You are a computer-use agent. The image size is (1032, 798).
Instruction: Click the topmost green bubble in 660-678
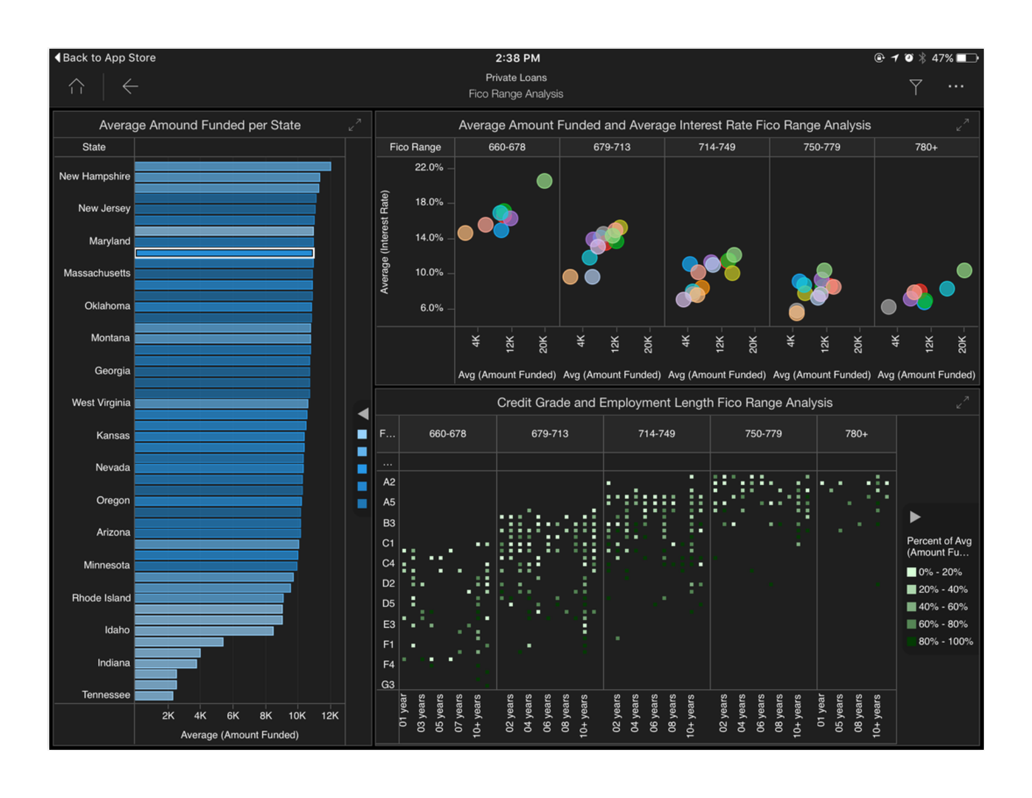(545, 180)
